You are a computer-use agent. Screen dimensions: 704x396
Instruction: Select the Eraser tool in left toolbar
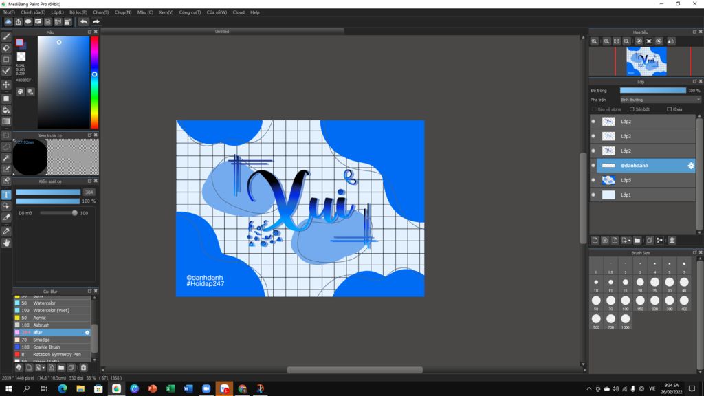[x=6, y=48]
